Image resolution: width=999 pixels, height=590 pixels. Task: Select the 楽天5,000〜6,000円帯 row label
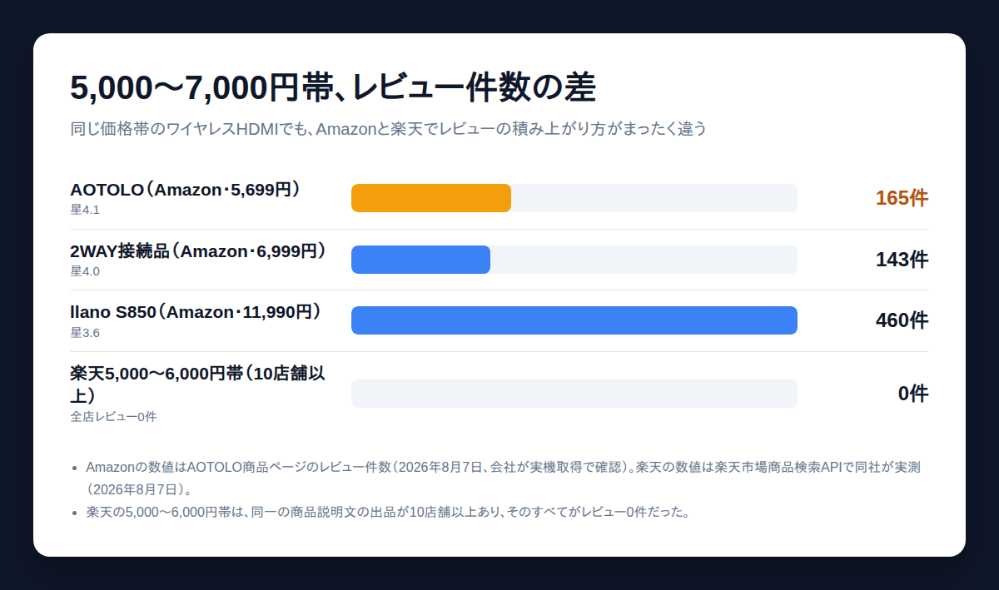pyautogui.click(x=197, y=384)
